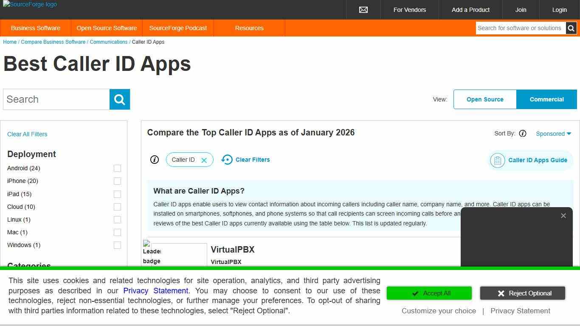Select the Business Software menu item
This screenshot has height=326, width=580.
point(36,28)
